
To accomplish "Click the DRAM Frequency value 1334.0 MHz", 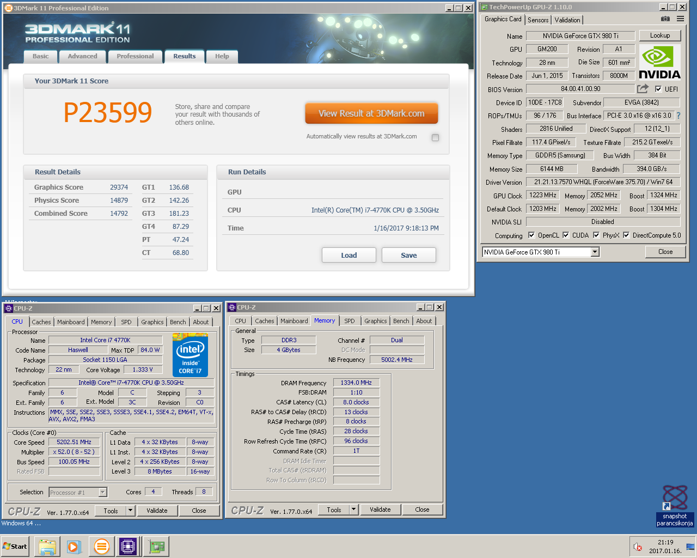I will (356, 383).
